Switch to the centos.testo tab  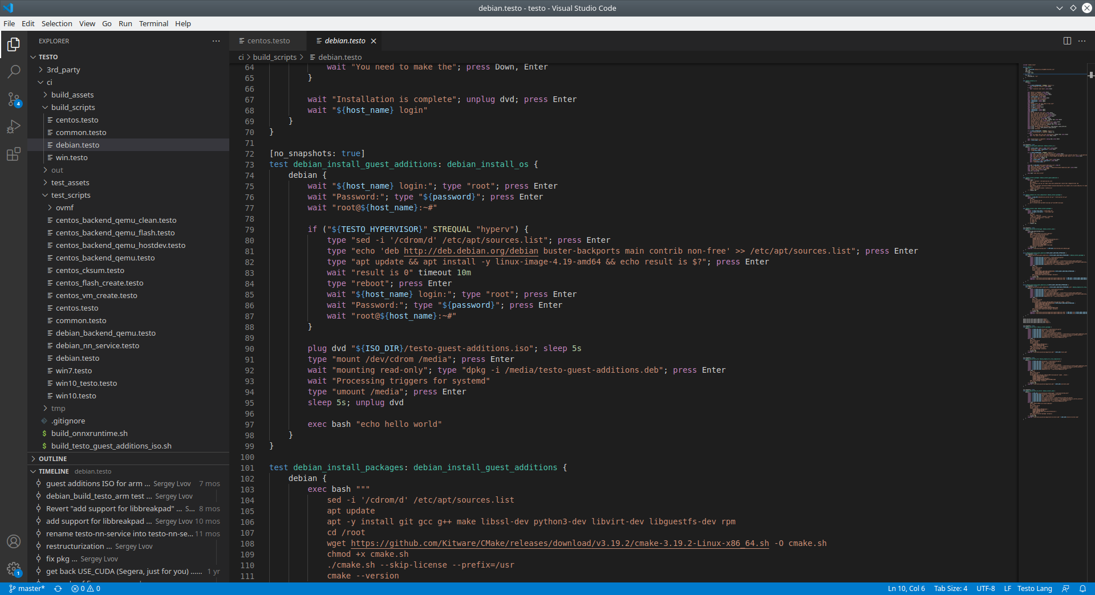(x=268, y=41)
